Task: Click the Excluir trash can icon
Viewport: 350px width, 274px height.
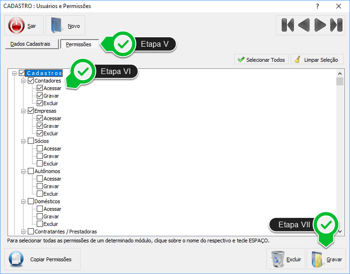Action: [278, 259]
